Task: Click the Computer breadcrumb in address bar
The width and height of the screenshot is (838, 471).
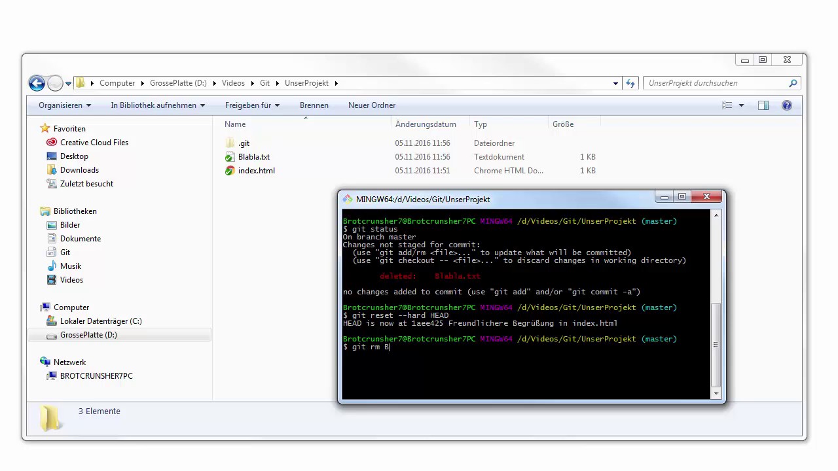Action: [117, 83]
